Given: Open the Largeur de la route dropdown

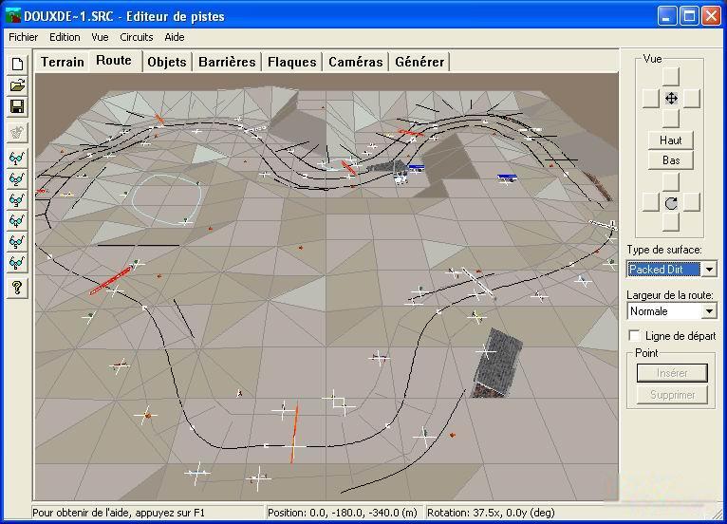Looking at the screenshot, I should tap(709, 311).
